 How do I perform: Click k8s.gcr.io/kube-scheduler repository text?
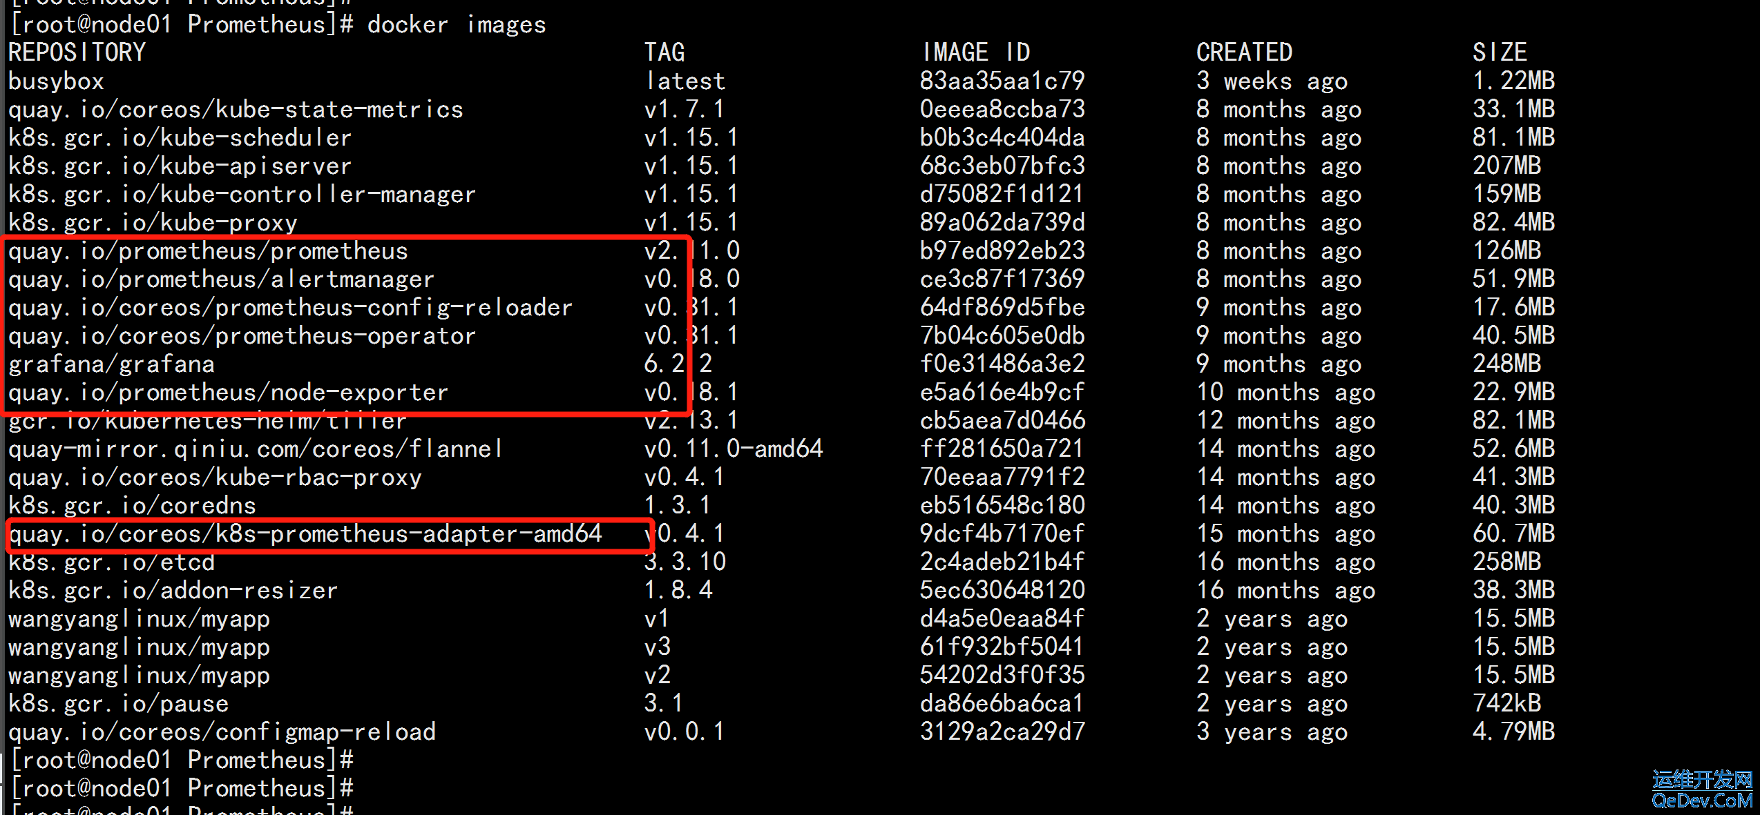pyautogui.click(x=180, y=138)
